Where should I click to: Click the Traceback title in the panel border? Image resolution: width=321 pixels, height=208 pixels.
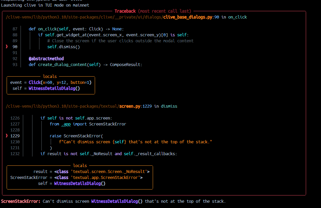click(x=153, y=11)
